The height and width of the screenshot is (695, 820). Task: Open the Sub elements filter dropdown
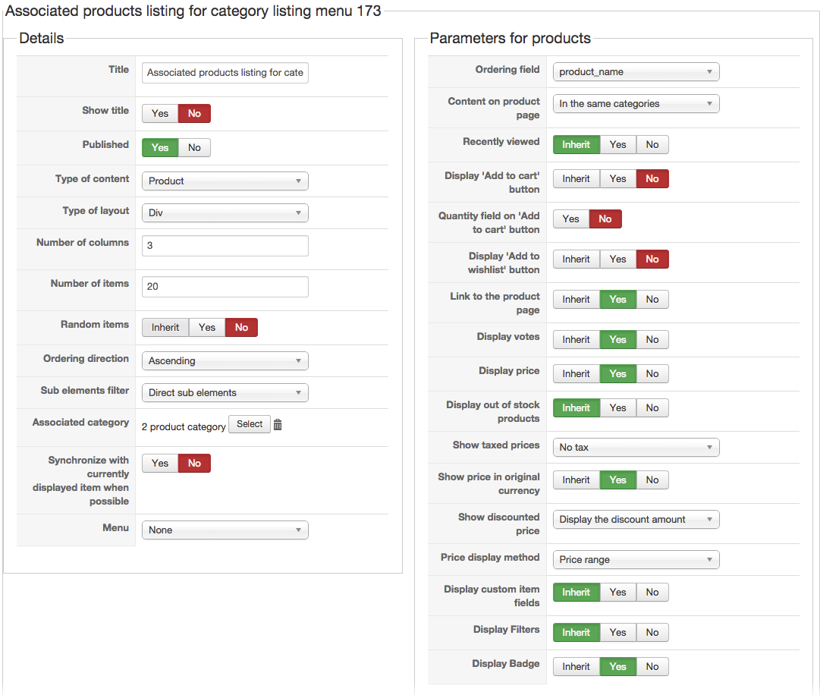(225, 392)
